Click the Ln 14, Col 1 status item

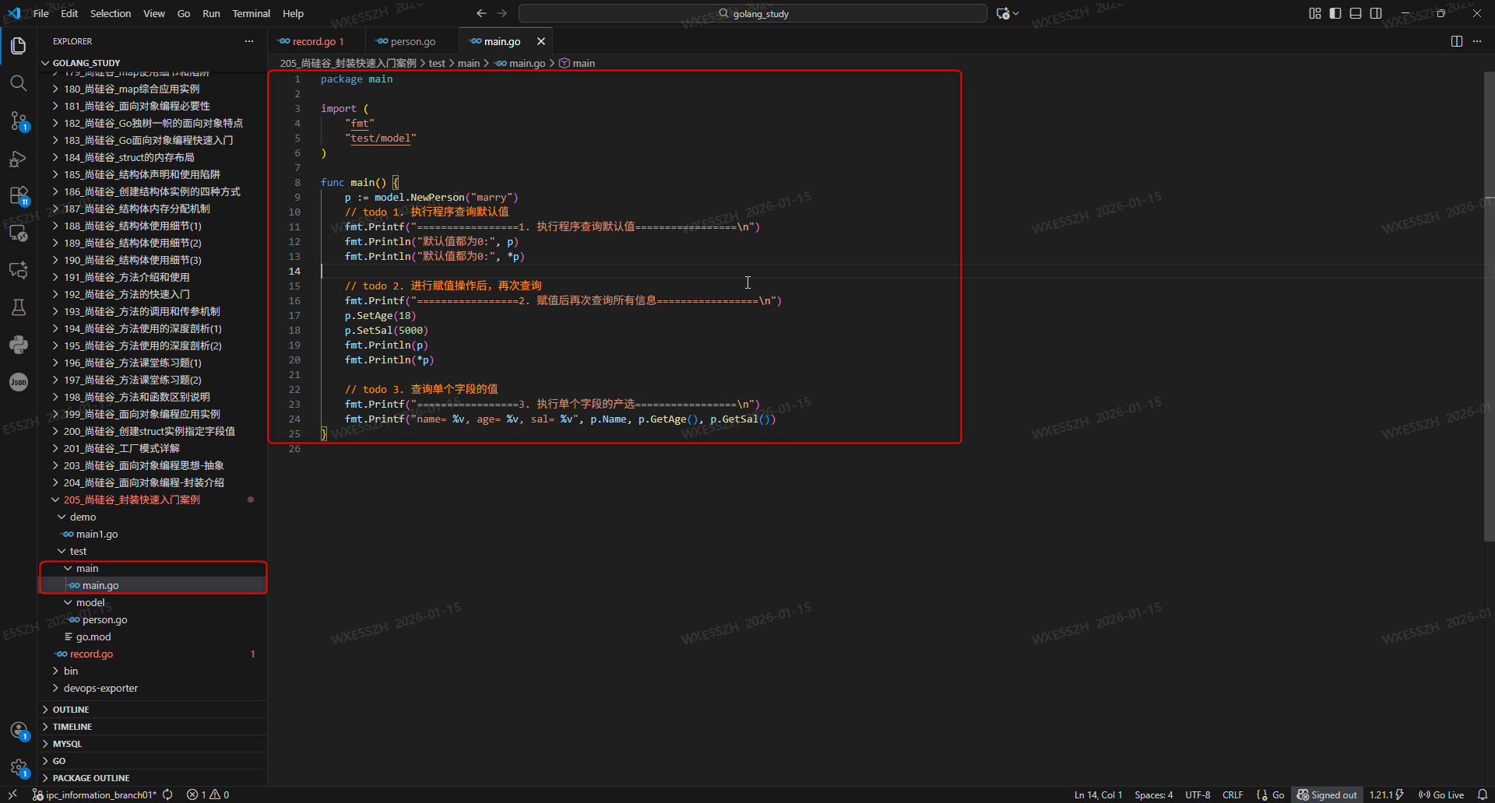(1098, 794)
